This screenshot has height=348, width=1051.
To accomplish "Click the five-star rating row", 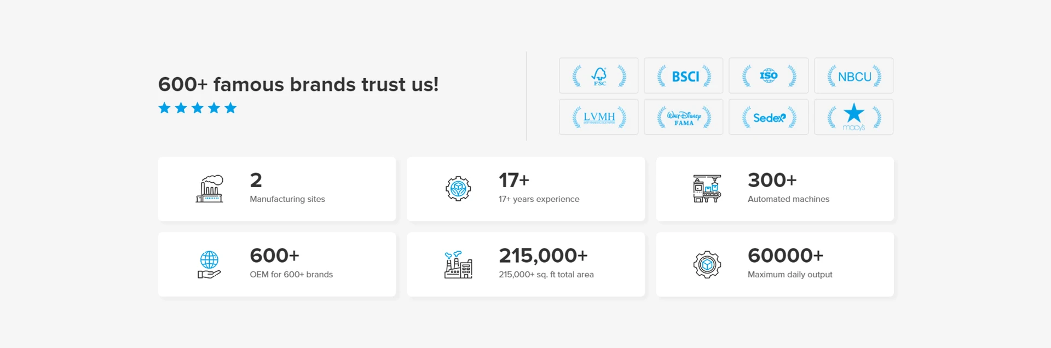I will [x=197, y=108].
